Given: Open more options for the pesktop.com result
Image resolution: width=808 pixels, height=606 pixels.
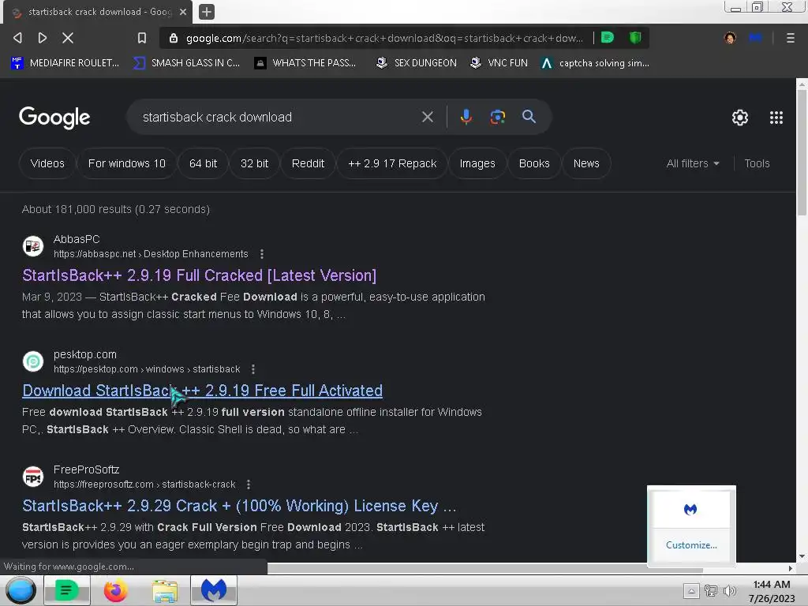Looking at the screenshot, I should (253, 369).
